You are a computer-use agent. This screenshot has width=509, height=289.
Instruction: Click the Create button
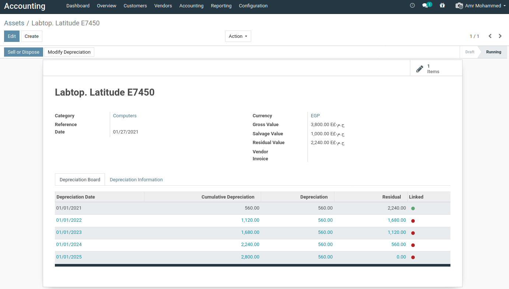point(32,36)
